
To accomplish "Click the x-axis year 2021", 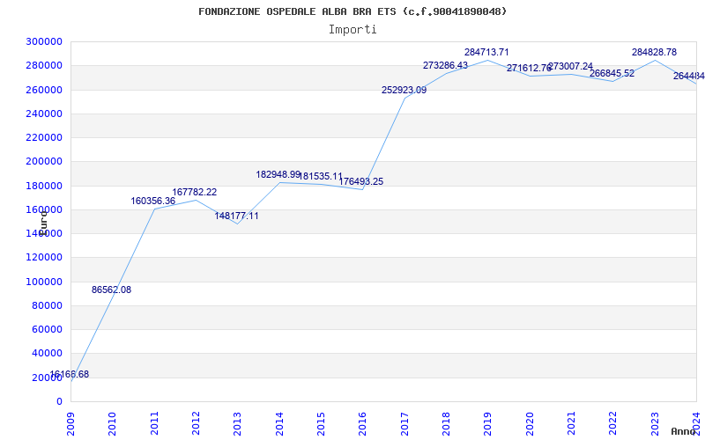I will click(571, 424).
